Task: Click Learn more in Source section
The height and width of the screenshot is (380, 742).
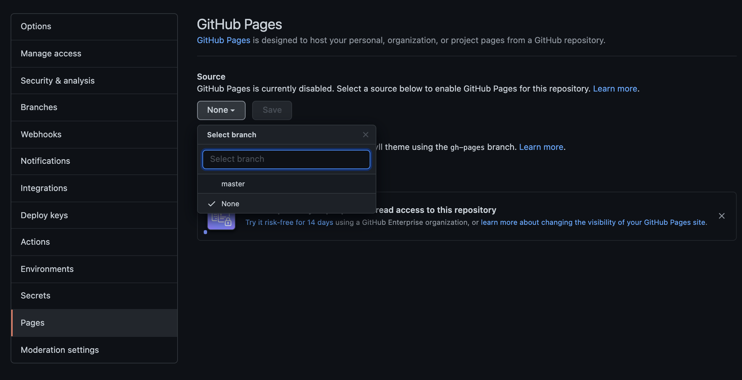Action: pyautogui.click(x=615, y=89)
